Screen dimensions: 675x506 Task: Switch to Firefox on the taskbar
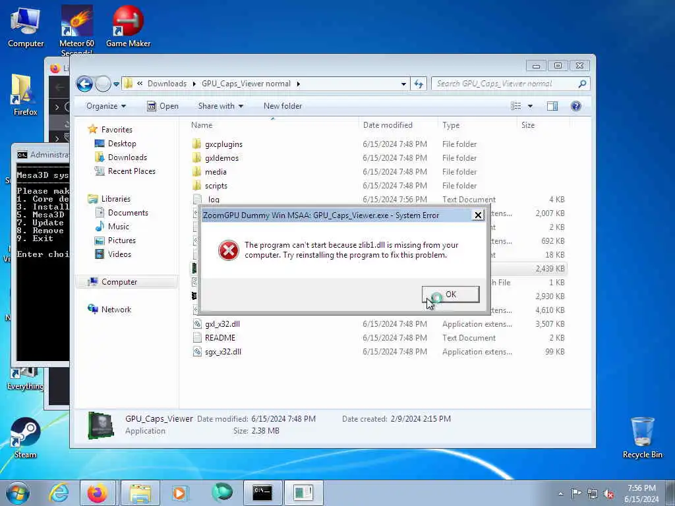tap(98, 493)
